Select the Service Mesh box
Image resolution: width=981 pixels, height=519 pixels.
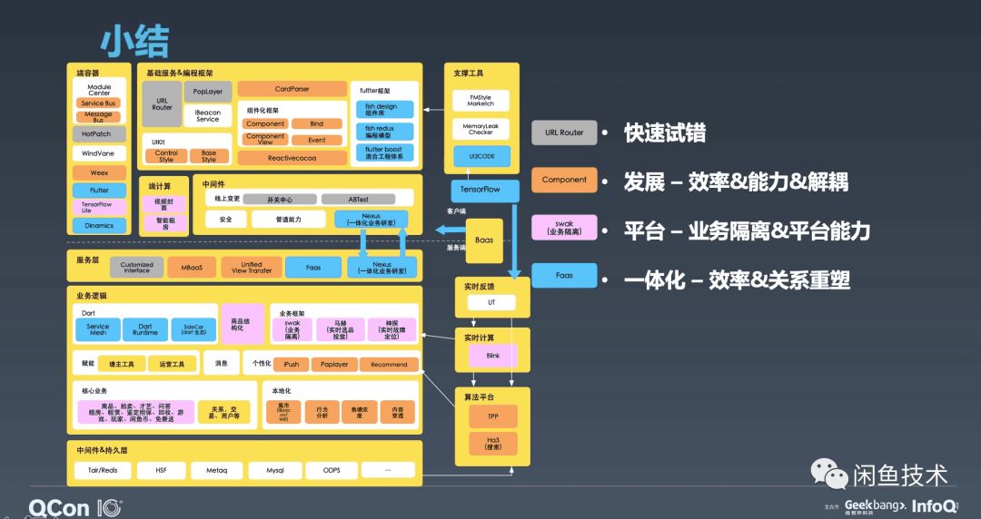pos(97,329)
